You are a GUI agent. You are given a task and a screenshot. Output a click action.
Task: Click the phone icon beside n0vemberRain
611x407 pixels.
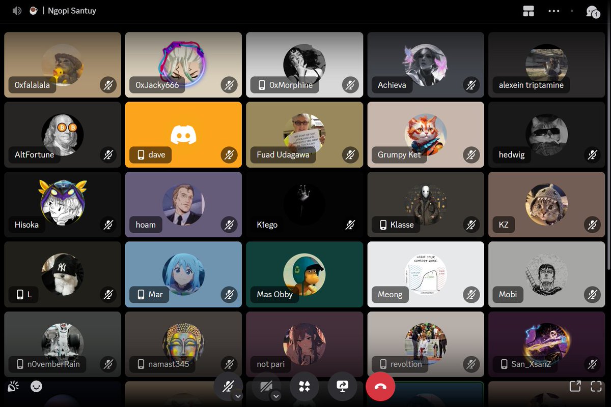20,364
